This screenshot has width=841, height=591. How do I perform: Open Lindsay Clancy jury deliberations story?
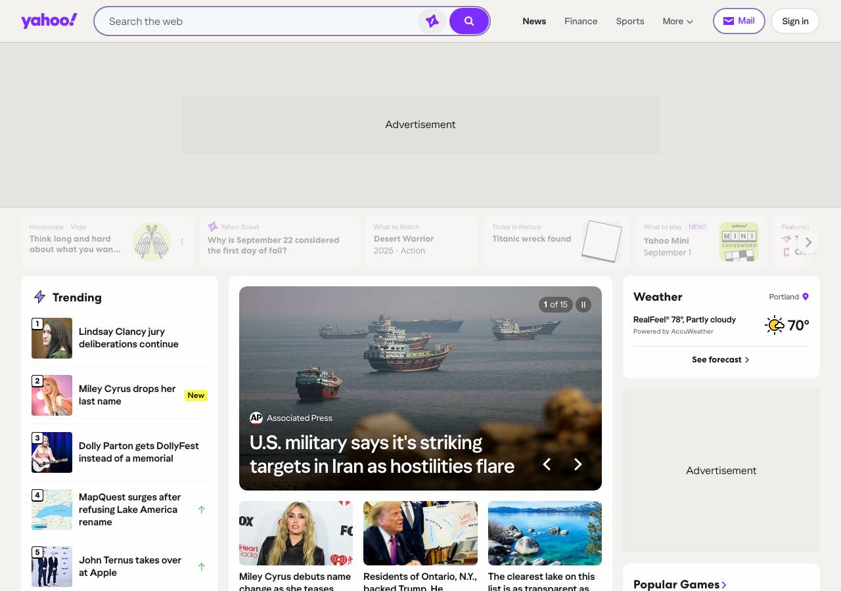(x=129, y=338)
